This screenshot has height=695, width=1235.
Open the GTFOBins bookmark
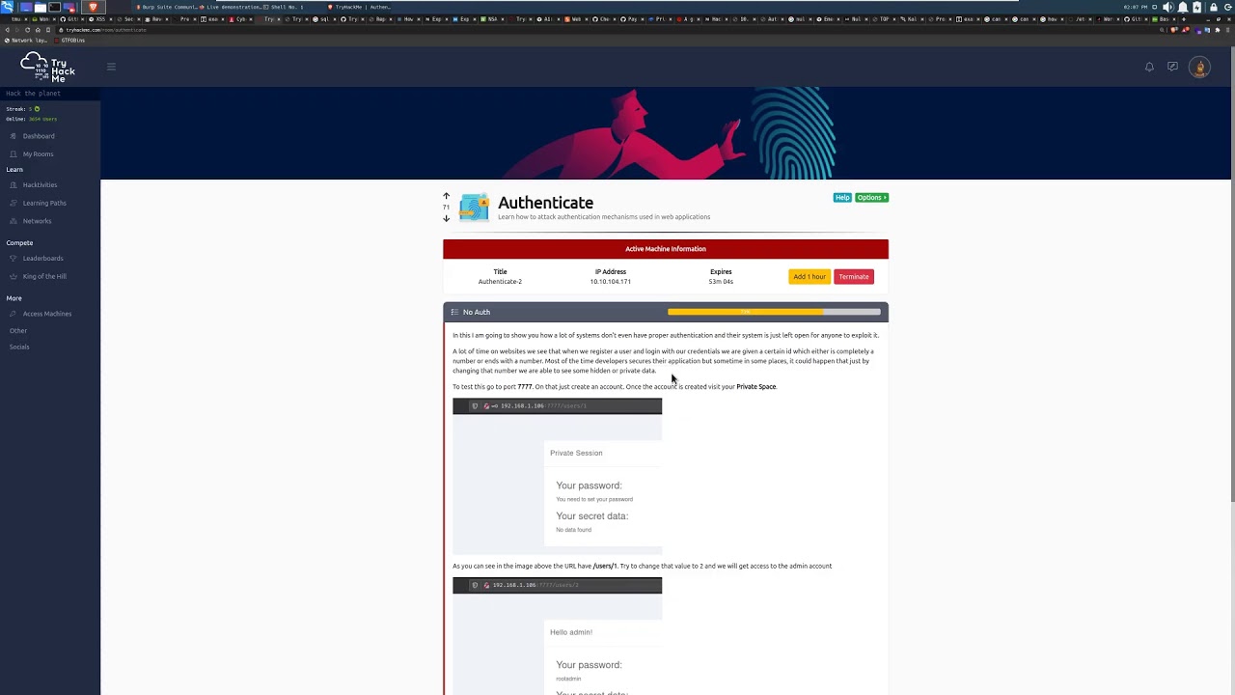[71, 41]
